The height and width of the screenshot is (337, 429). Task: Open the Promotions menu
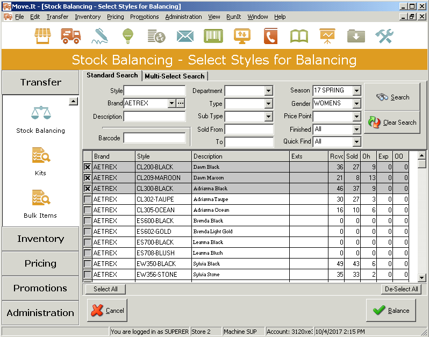point(144,17)
